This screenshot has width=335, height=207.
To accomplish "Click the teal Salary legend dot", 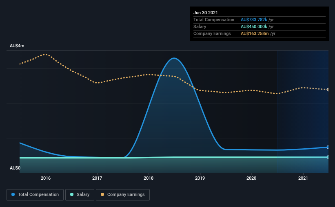I will (72, 194).
